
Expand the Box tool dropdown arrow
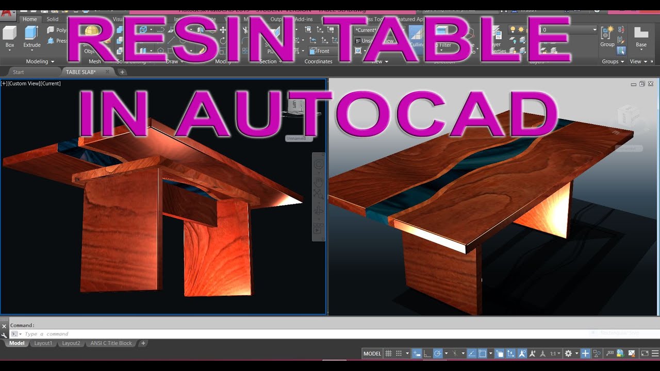click(10, 51)
